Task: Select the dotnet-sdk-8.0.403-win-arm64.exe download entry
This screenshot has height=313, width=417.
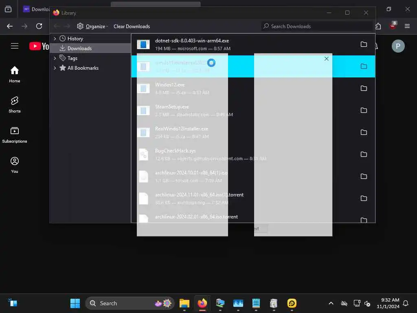Action: pos(253,44)
